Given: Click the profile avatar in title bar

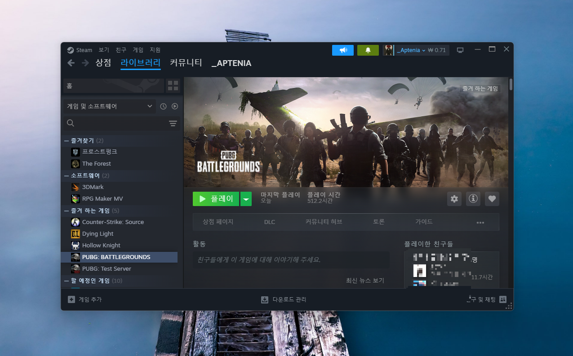Looking at the screenshot, I should coord(388,50).
